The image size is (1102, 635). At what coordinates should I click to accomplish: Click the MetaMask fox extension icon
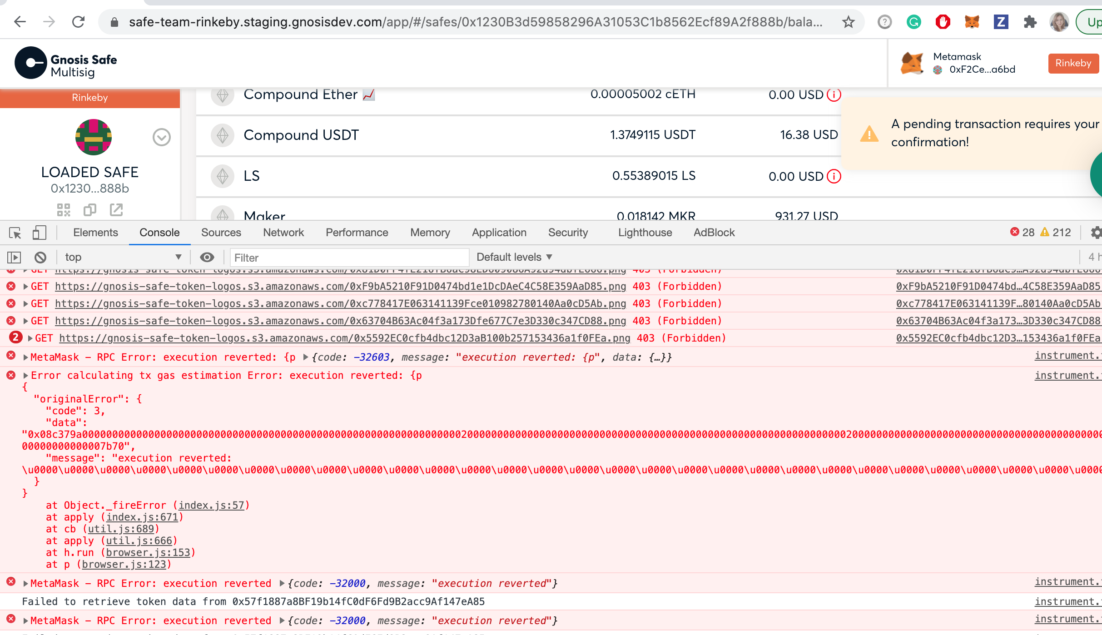972,22
